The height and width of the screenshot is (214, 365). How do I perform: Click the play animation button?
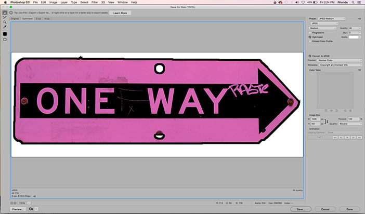click(347, 138)
